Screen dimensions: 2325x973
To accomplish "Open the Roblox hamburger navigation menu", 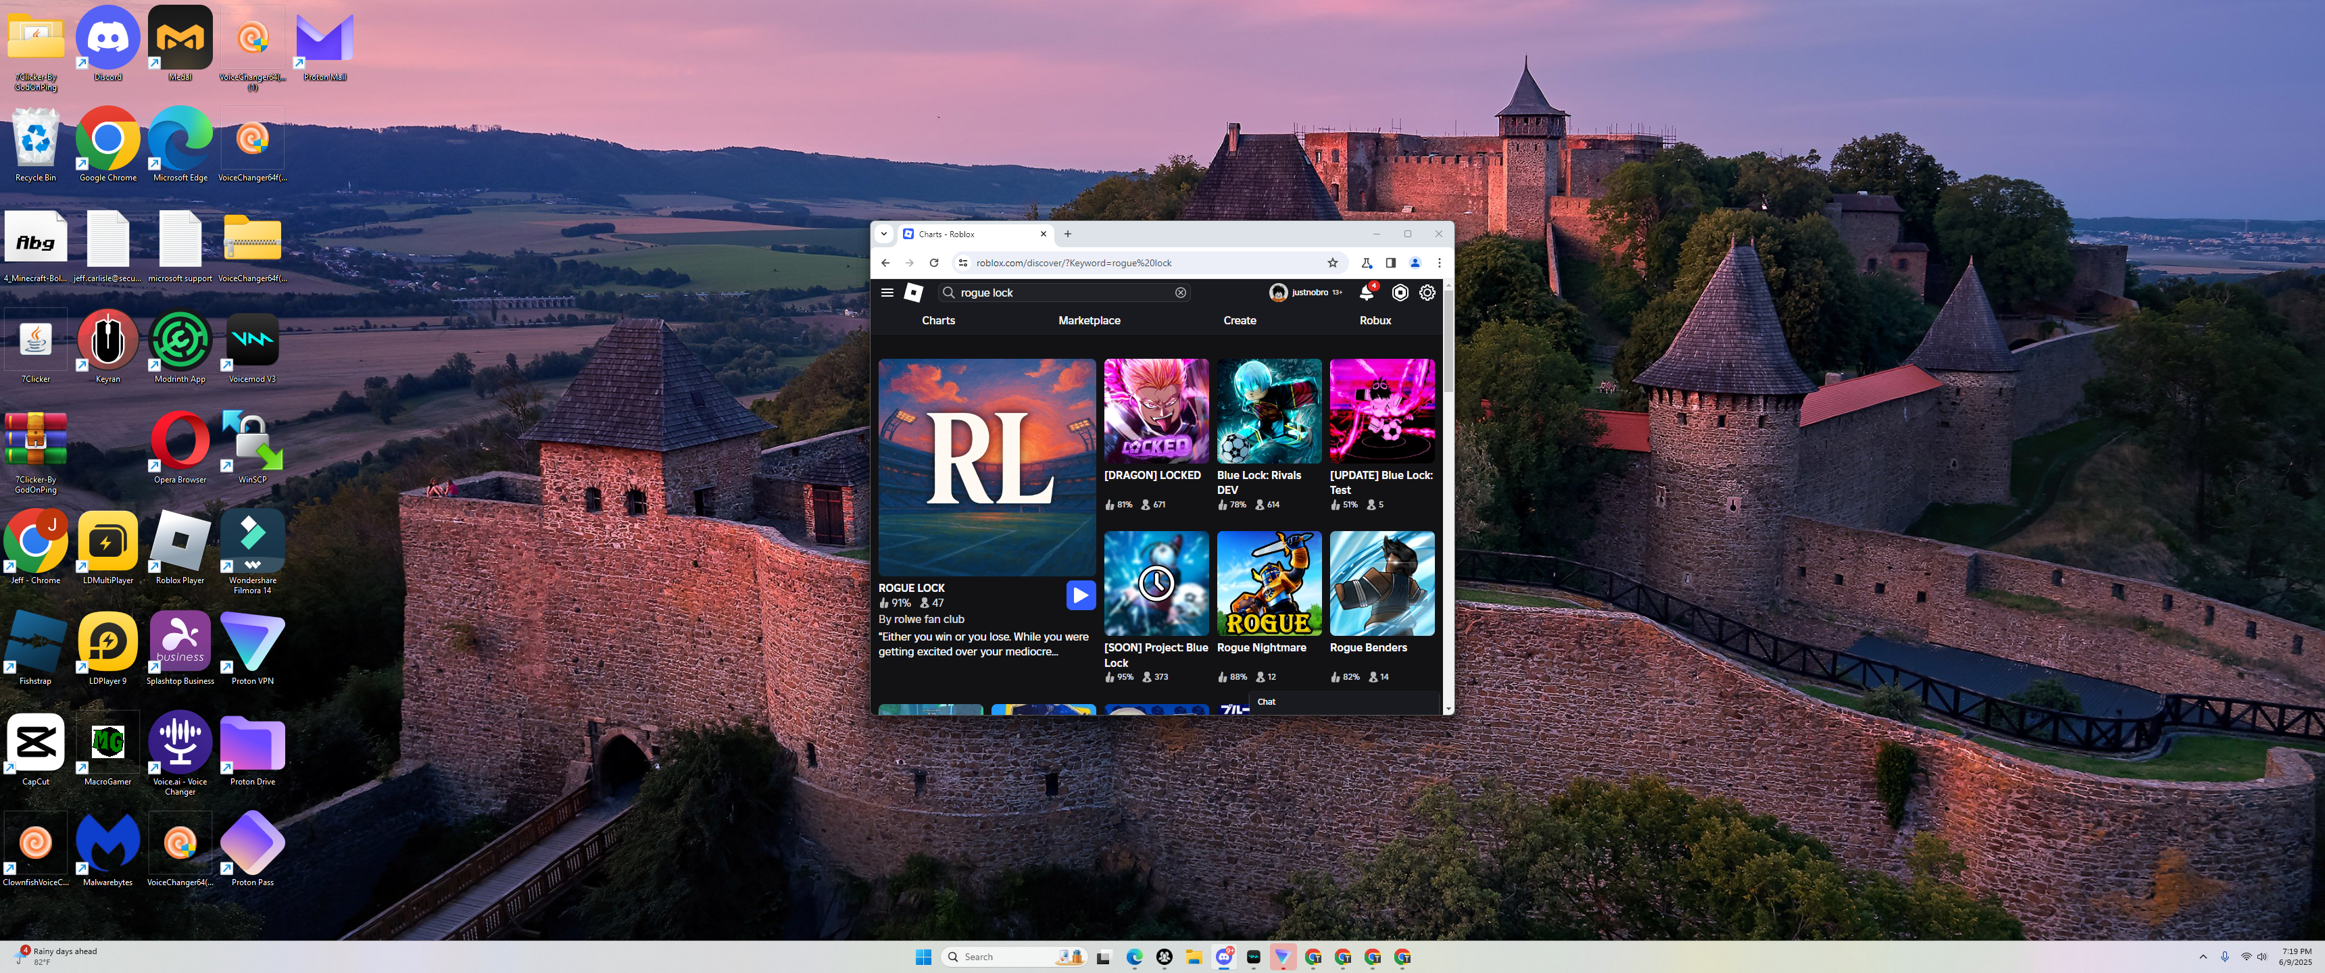I will pos(887,293).
